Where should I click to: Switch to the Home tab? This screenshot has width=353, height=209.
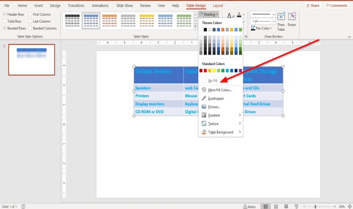click(22, 6)
